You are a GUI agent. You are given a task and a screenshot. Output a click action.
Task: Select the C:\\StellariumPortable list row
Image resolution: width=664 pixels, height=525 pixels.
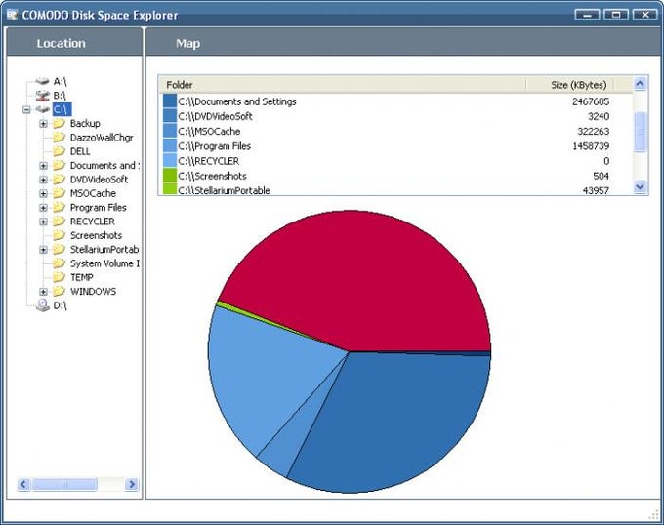(x=387, y=190)
